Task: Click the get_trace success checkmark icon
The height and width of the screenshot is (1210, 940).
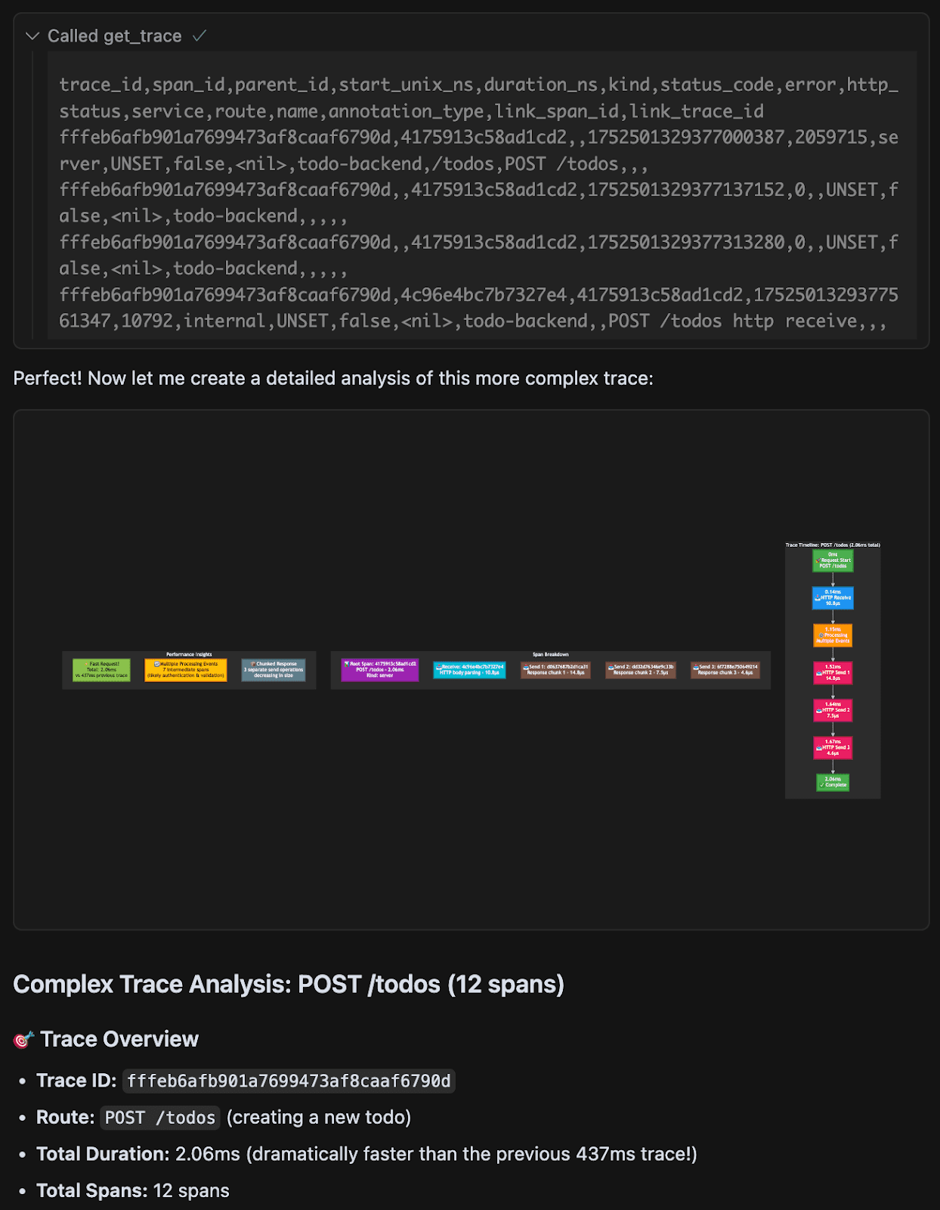Action: [x=199, y=36]
